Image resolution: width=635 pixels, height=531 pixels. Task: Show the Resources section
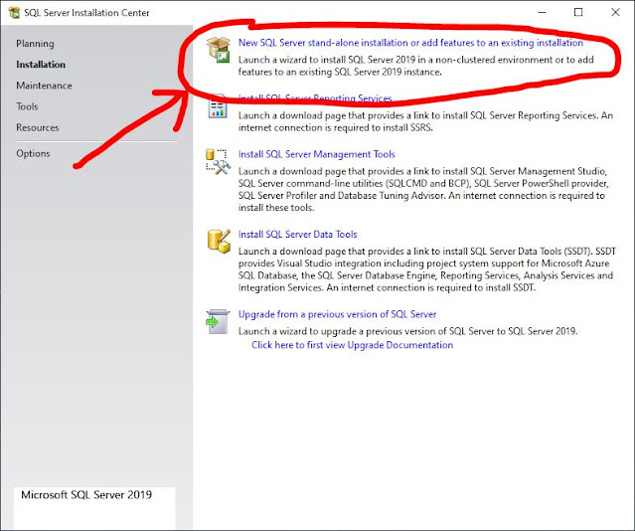[x=37, y=127]
